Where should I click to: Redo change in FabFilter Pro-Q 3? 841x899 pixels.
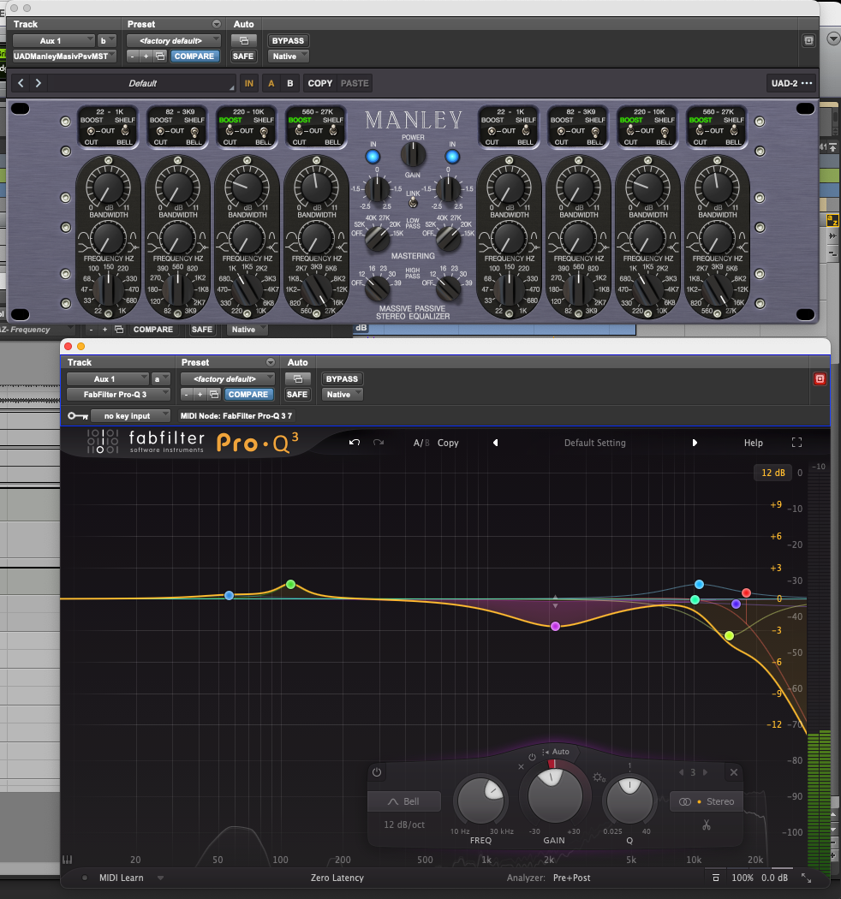tap(379, 443)
